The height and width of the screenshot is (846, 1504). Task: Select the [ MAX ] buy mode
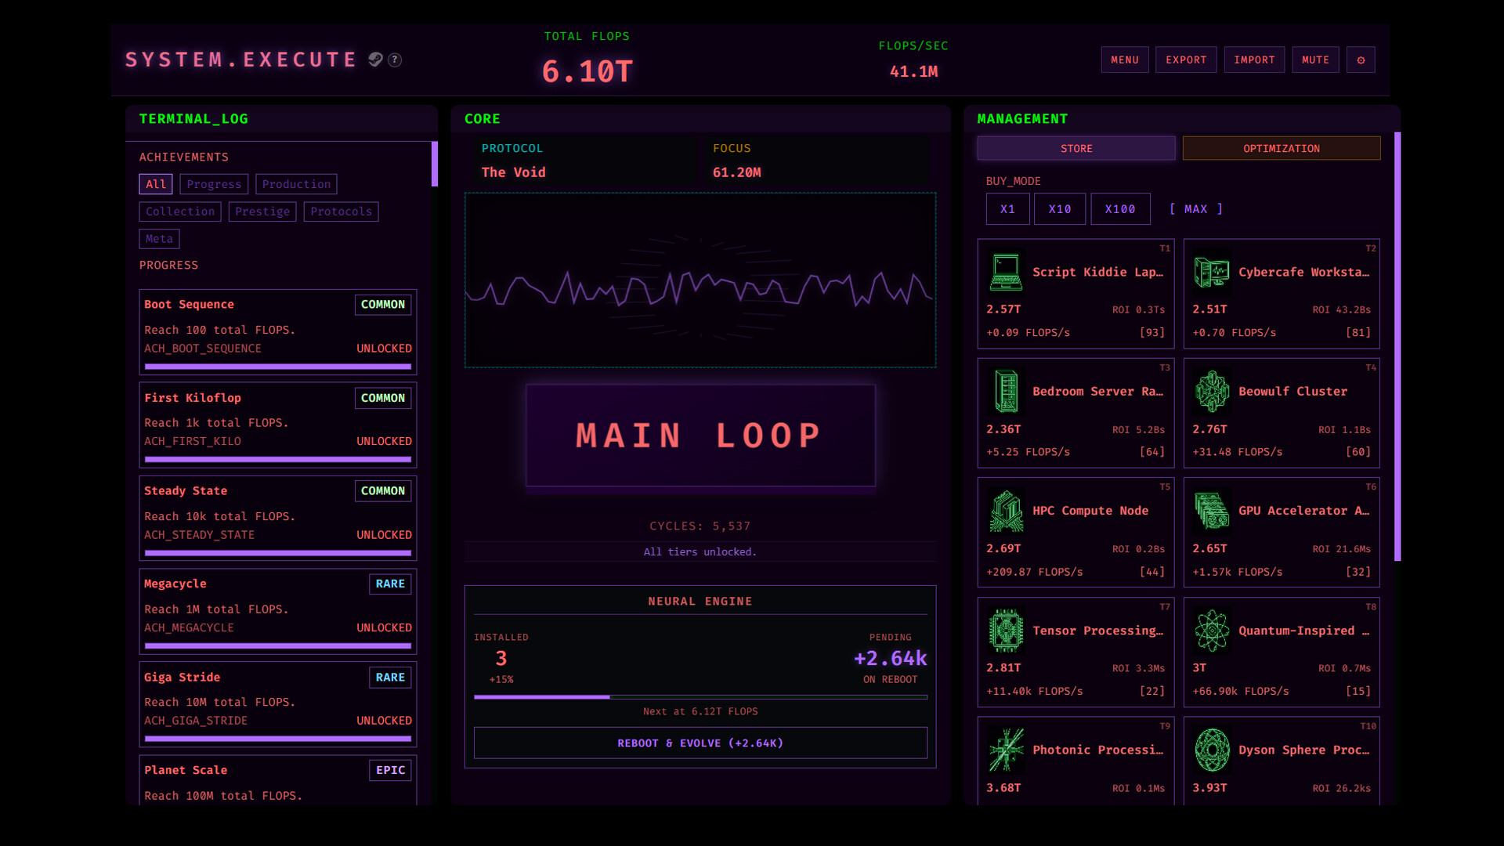1196,208
